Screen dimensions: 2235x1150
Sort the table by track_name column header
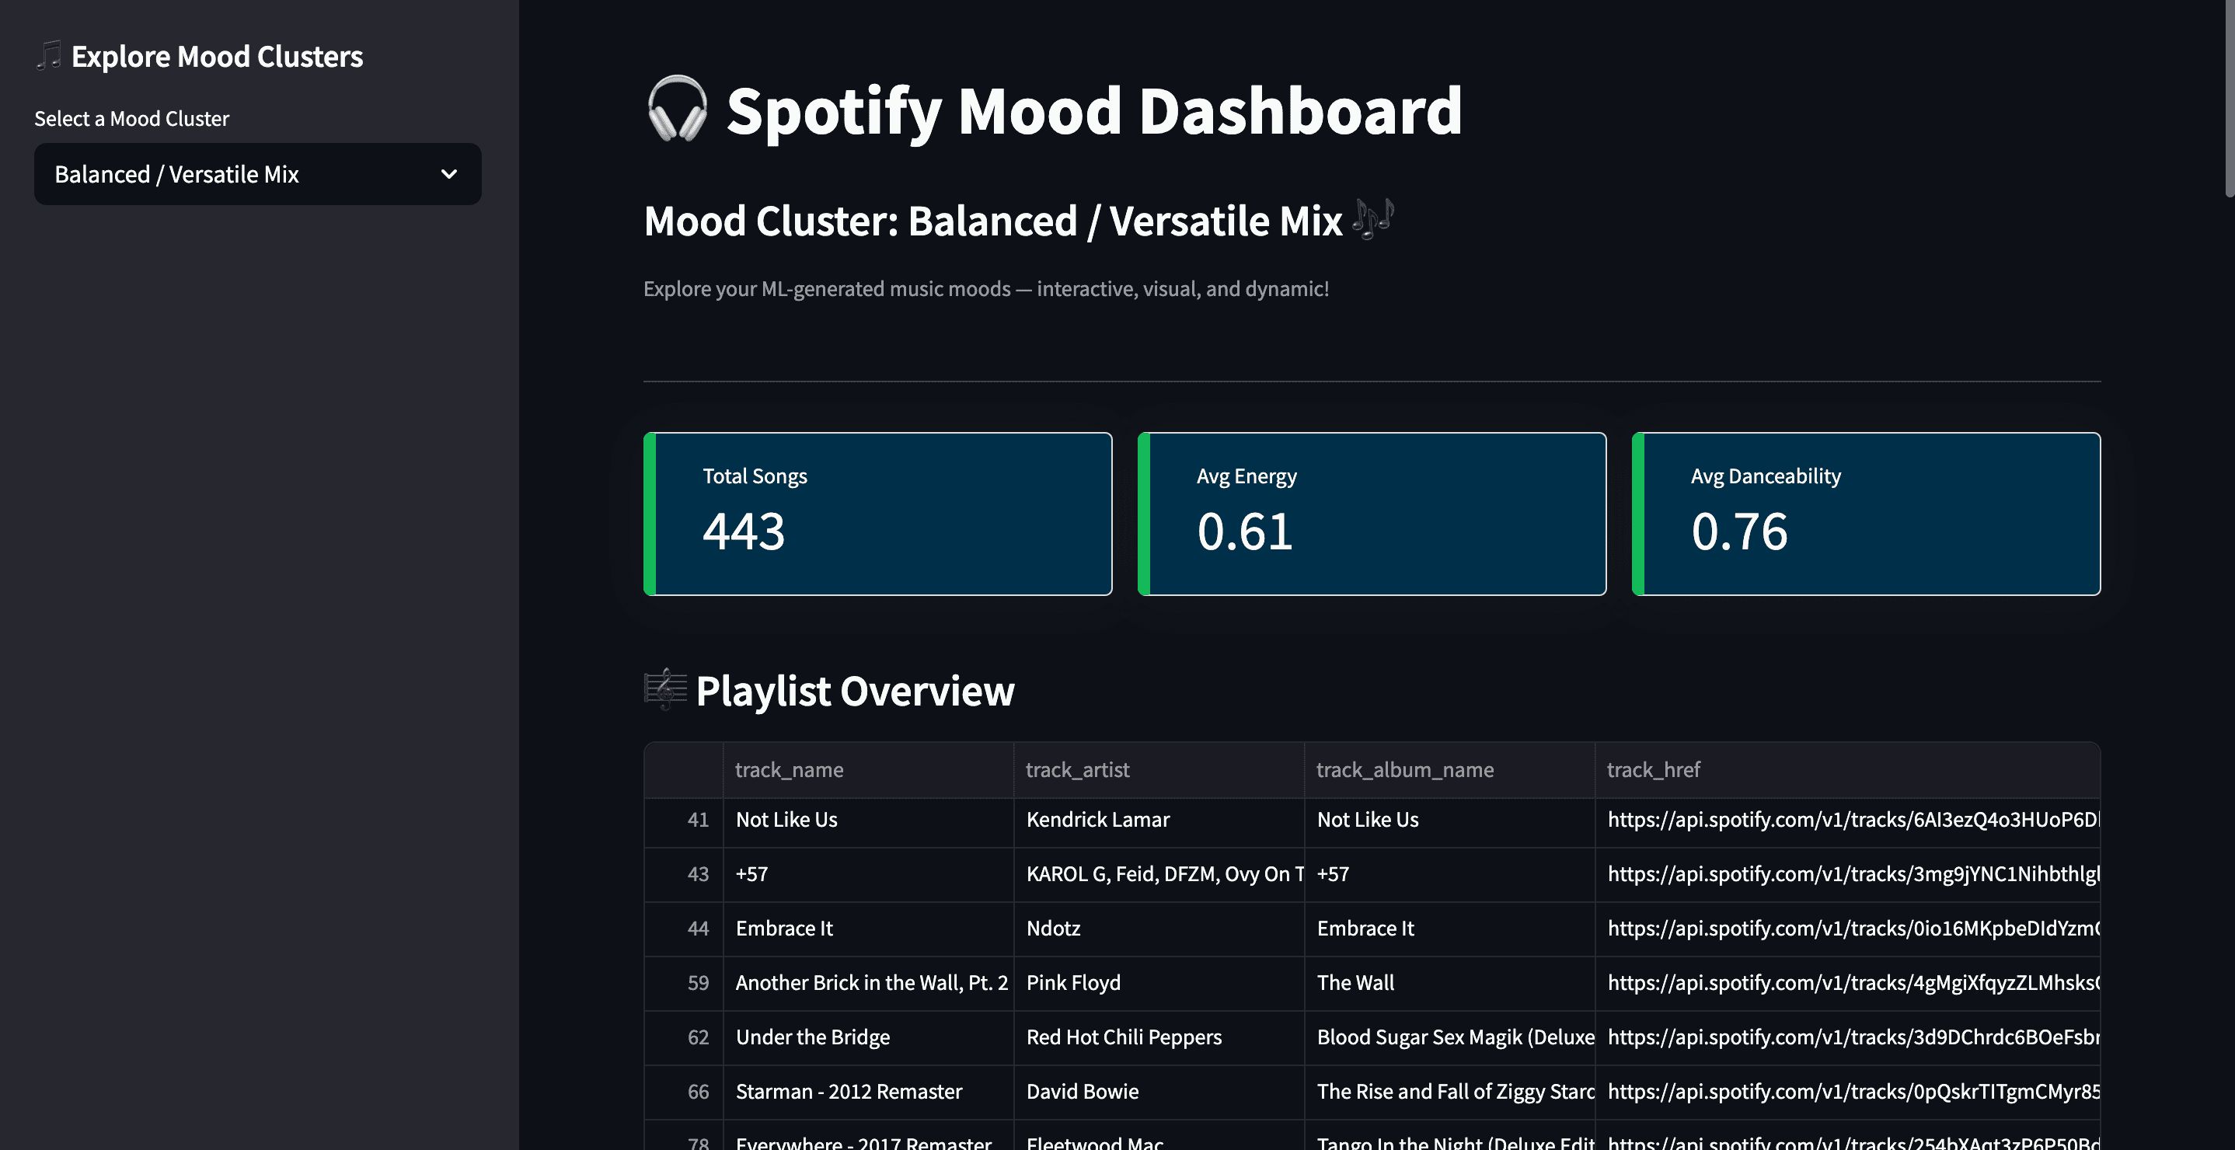[x=869, y=770]
